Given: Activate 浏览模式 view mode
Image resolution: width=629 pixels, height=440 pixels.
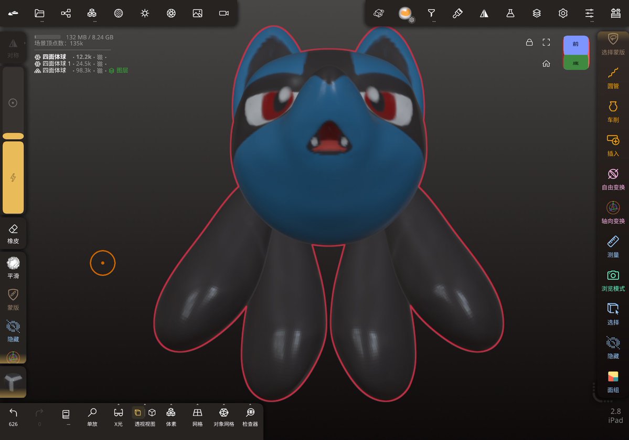Looking at the screenshot, I should coord(613,280).
